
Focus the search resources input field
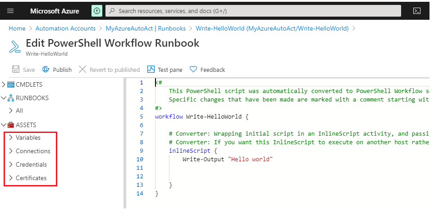click(x=253, y=11)
